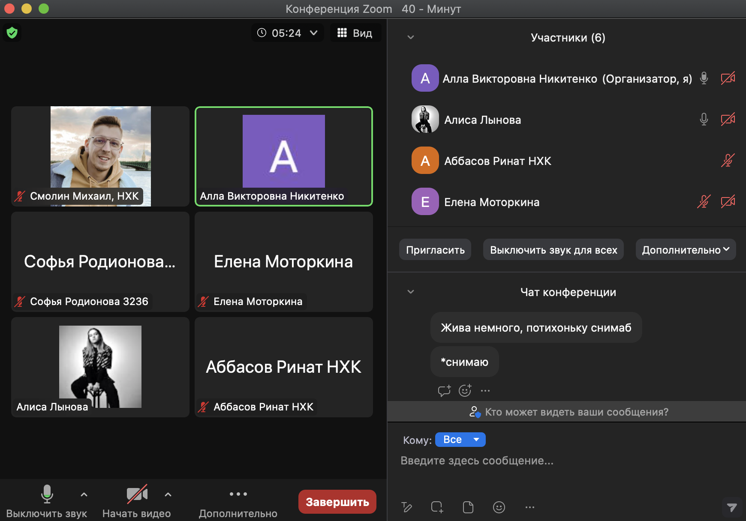Select the Аббасов Ринат НХК video tile
This screenshot has height=521, width=746.
pos(284,367)
